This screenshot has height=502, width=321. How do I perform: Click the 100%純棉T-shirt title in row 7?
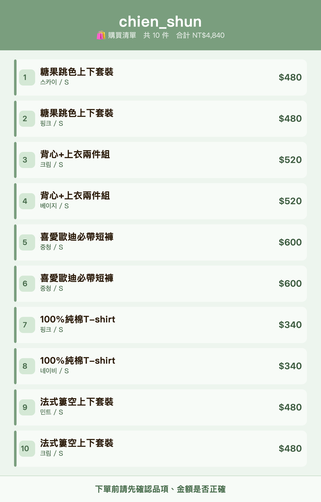tap(78, 319)
